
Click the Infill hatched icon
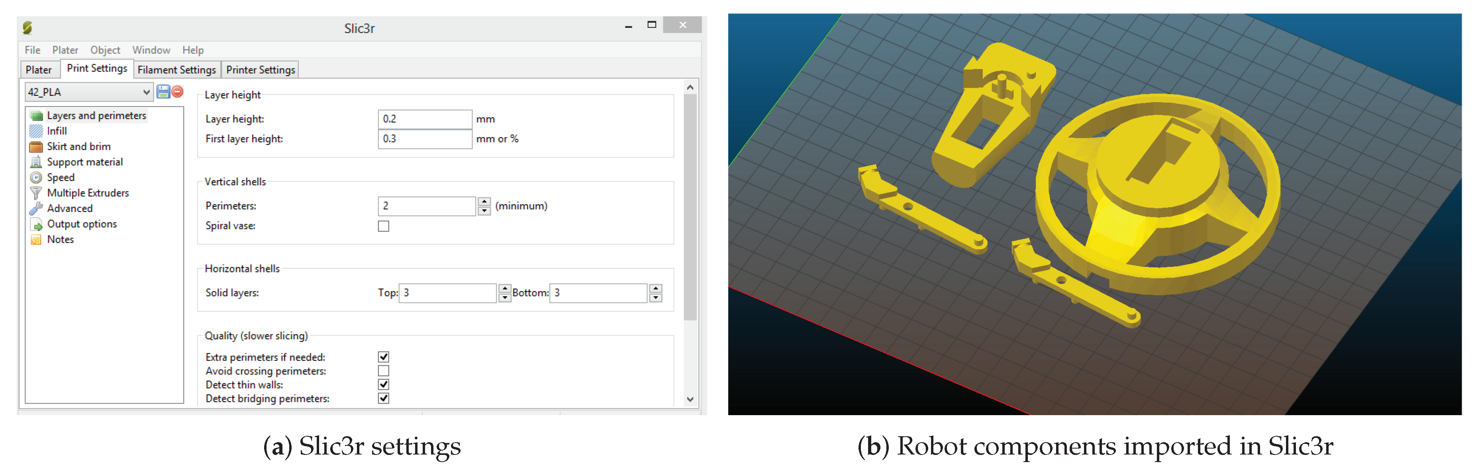pos(37,131)
